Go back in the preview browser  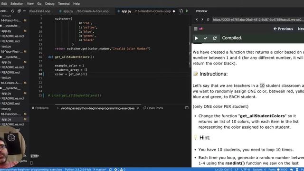(x=197, y=19)
